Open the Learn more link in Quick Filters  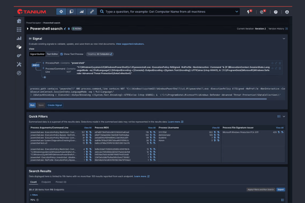[x=175, y=122]
